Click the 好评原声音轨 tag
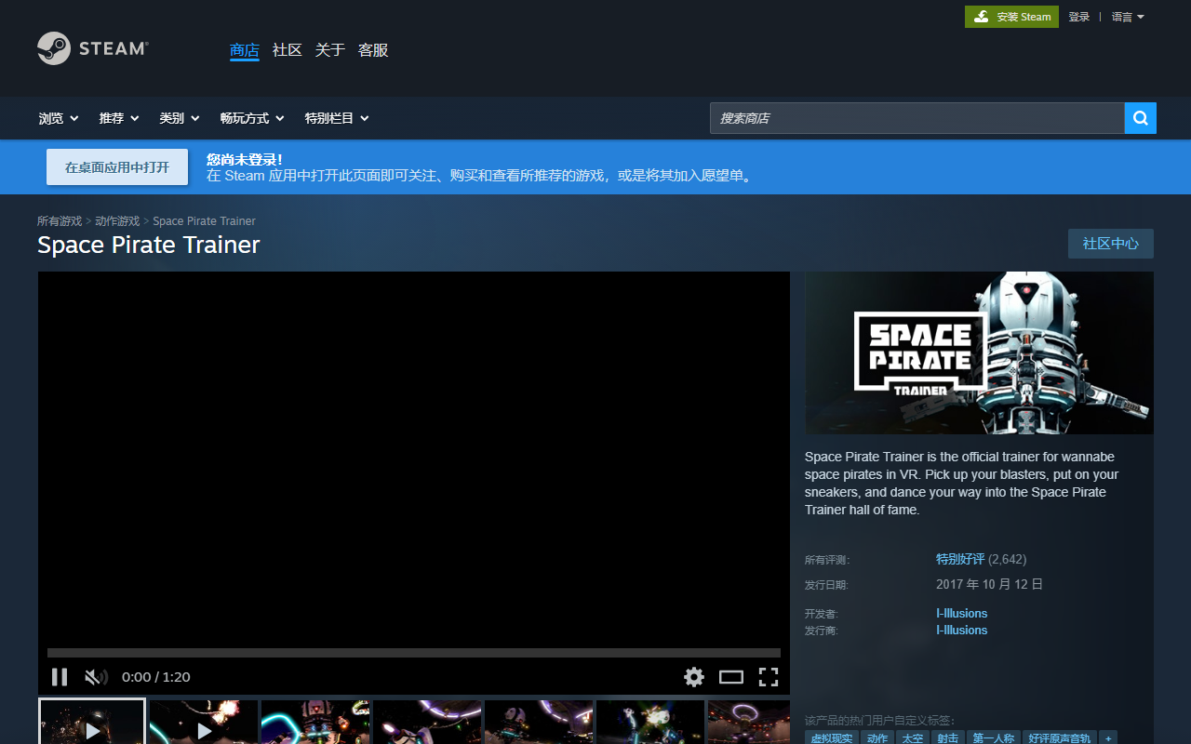The width and height of the screenshot is (1191, 744). 1060,738
